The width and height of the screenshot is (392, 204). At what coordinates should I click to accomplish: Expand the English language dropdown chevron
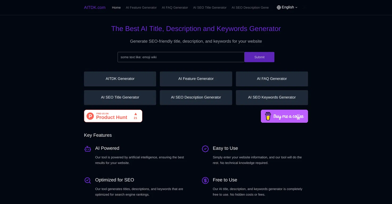tap(296, 7)
